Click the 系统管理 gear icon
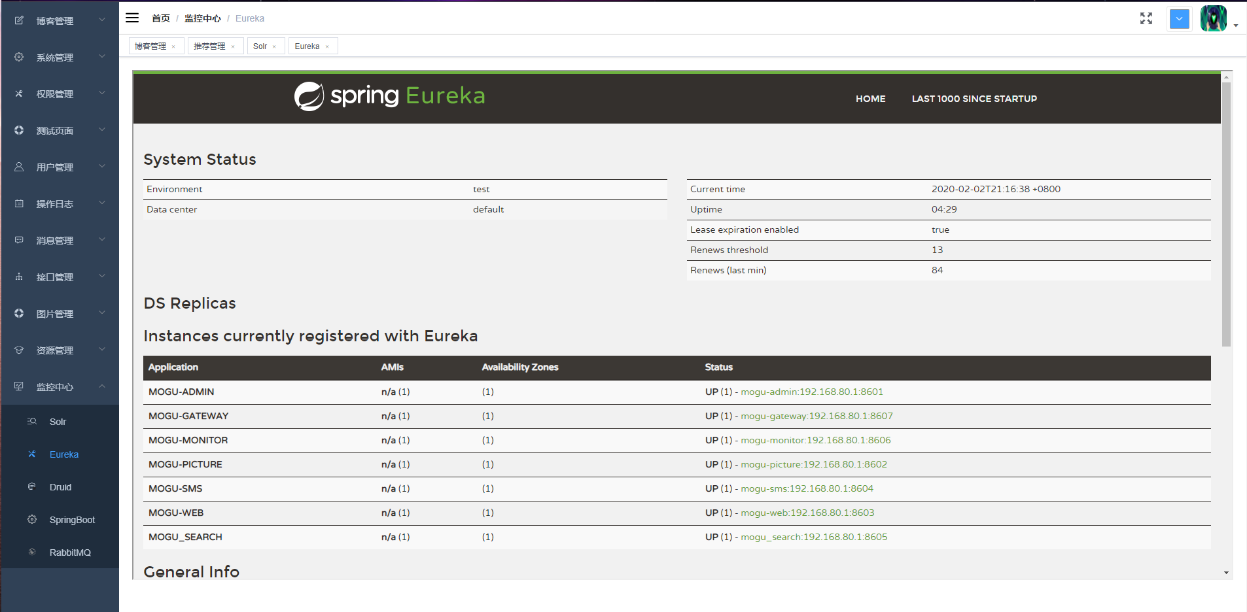This screenshot has width=1247, height=612. tap(19, 57)
